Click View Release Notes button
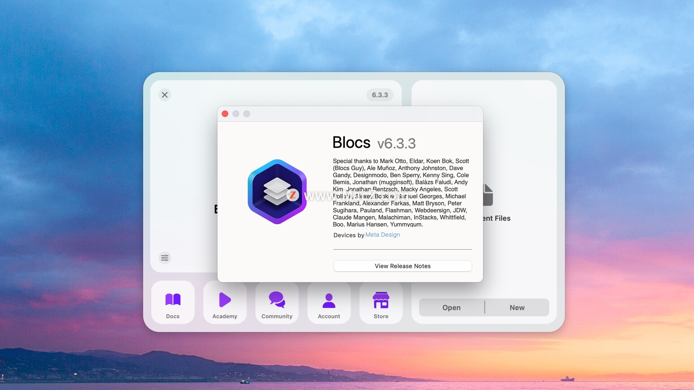This screenshot has width=694, height=390. (x=402, y=266)
